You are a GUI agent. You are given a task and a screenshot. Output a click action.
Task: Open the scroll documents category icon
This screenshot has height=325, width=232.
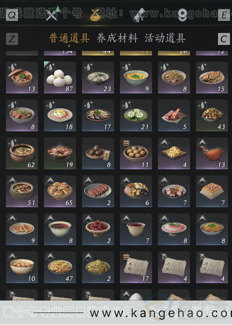click(138, 15)
